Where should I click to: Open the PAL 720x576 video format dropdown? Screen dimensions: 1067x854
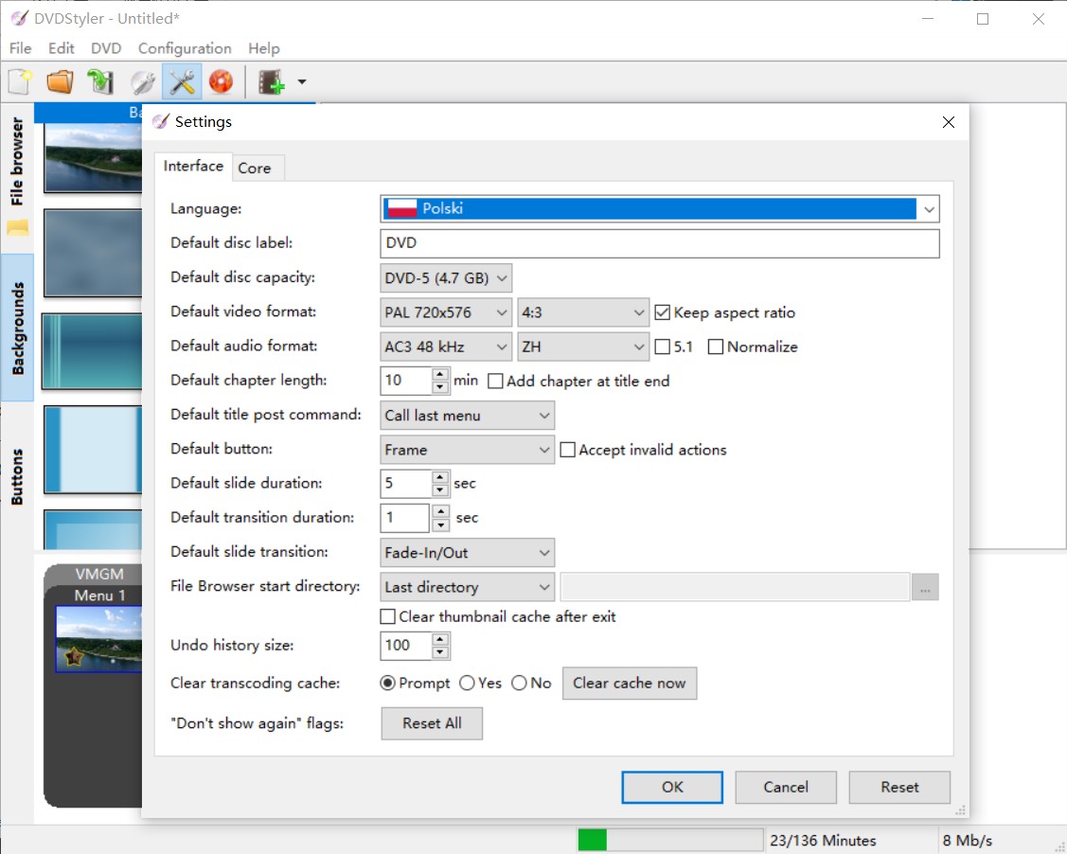coord(446,312)
